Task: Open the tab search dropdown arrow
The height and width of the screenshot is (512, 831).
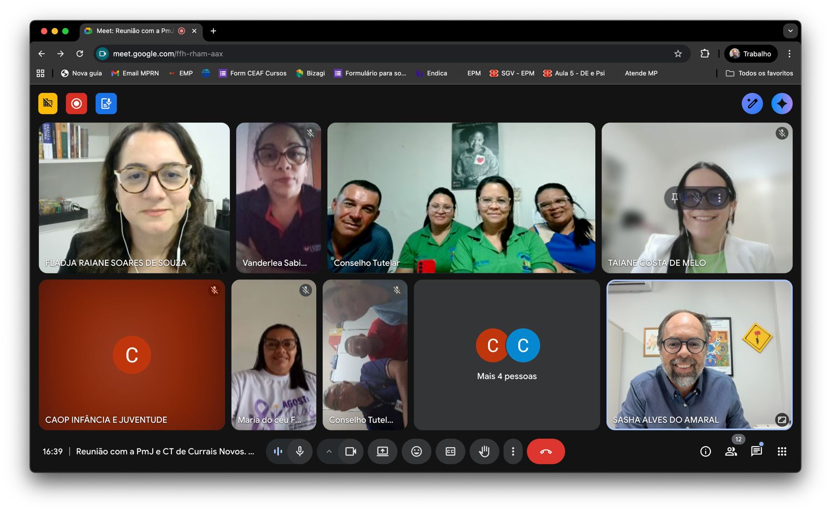Action: [x=790, y=31]
